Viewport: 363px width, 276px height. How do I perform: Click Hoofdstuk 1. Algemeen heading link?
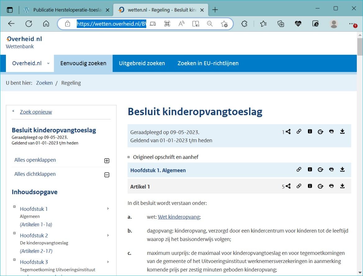(158, 170)
